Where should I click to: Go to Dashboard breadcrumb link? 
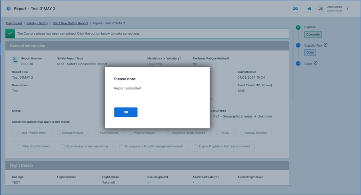(14, 23)
